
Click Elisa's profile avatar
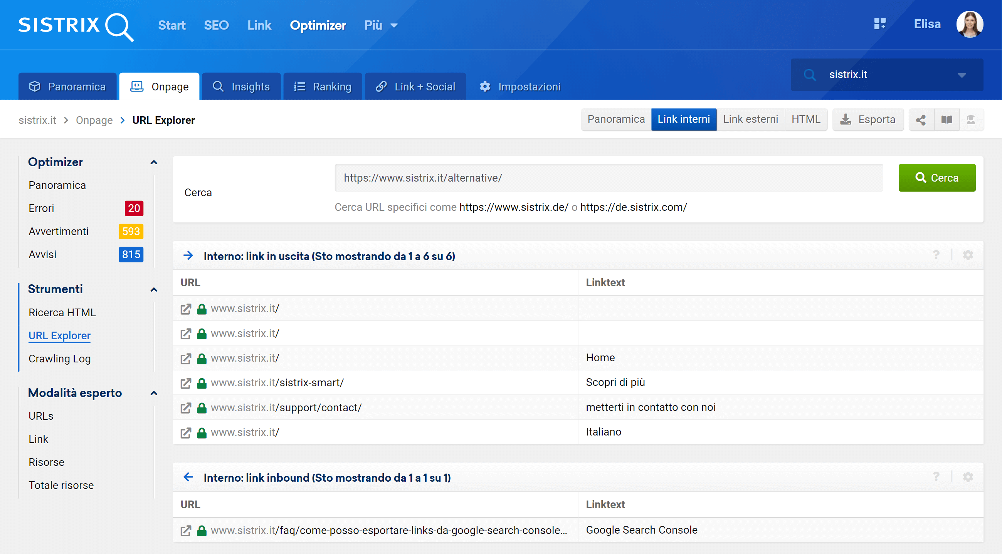[x=969, y=24]
